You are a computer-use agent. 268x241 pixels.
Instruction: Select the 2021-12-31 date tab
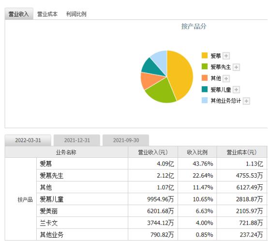(x=77, y=140)
